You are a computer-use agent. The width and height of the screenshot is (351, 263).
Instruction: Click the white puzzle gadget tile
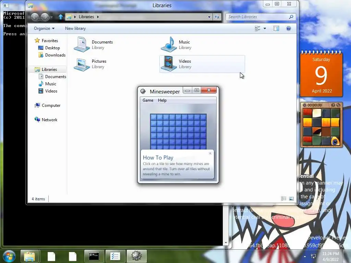(317, 113)
